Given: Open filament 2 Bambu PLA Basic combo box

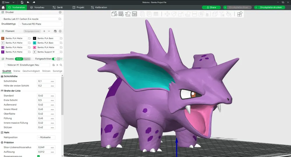Looking at the screenshot, I should (x=48, y=38).
